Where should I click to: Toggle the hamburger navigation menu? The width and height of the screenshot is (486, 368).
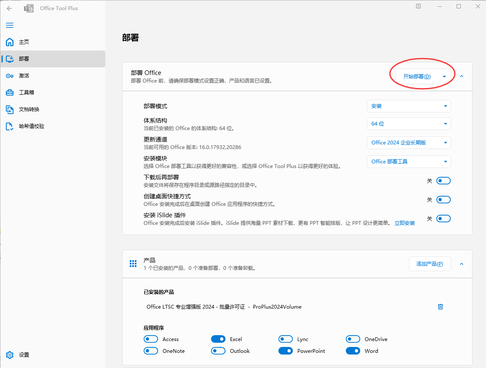pos(9,25)
